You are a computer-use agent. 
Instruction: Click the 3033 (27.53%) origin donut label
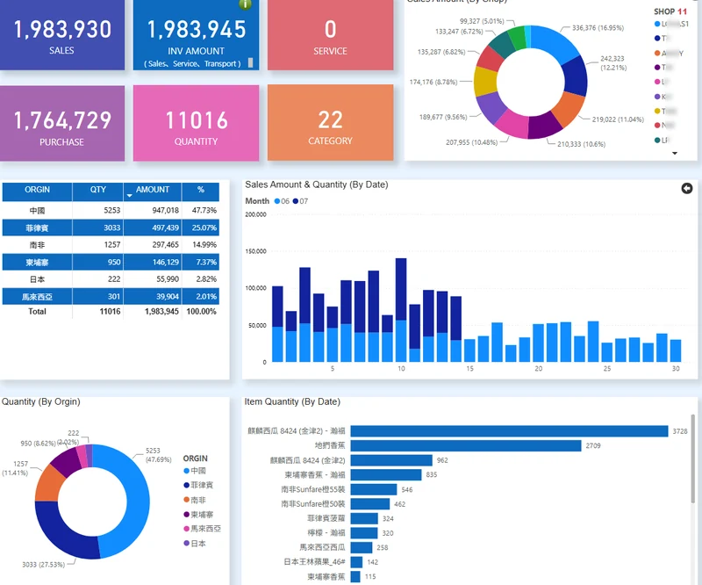(x=43, y=565)
